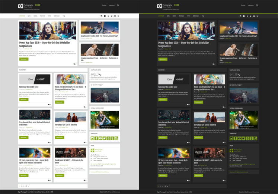The image size is (278, 194).
Task: Open Kontakt link in light-theme header
Action: [104, 5]
